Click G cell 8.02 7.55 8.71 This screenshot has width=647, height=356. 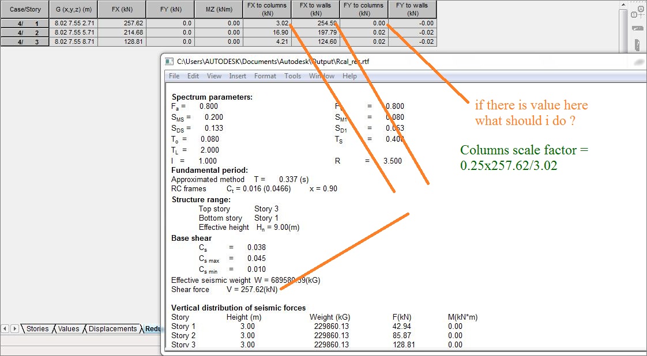pos(74,41)
